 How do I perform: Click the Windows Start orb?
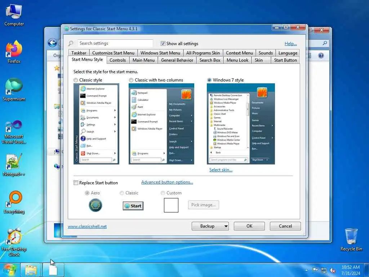[x=9, y=270]
